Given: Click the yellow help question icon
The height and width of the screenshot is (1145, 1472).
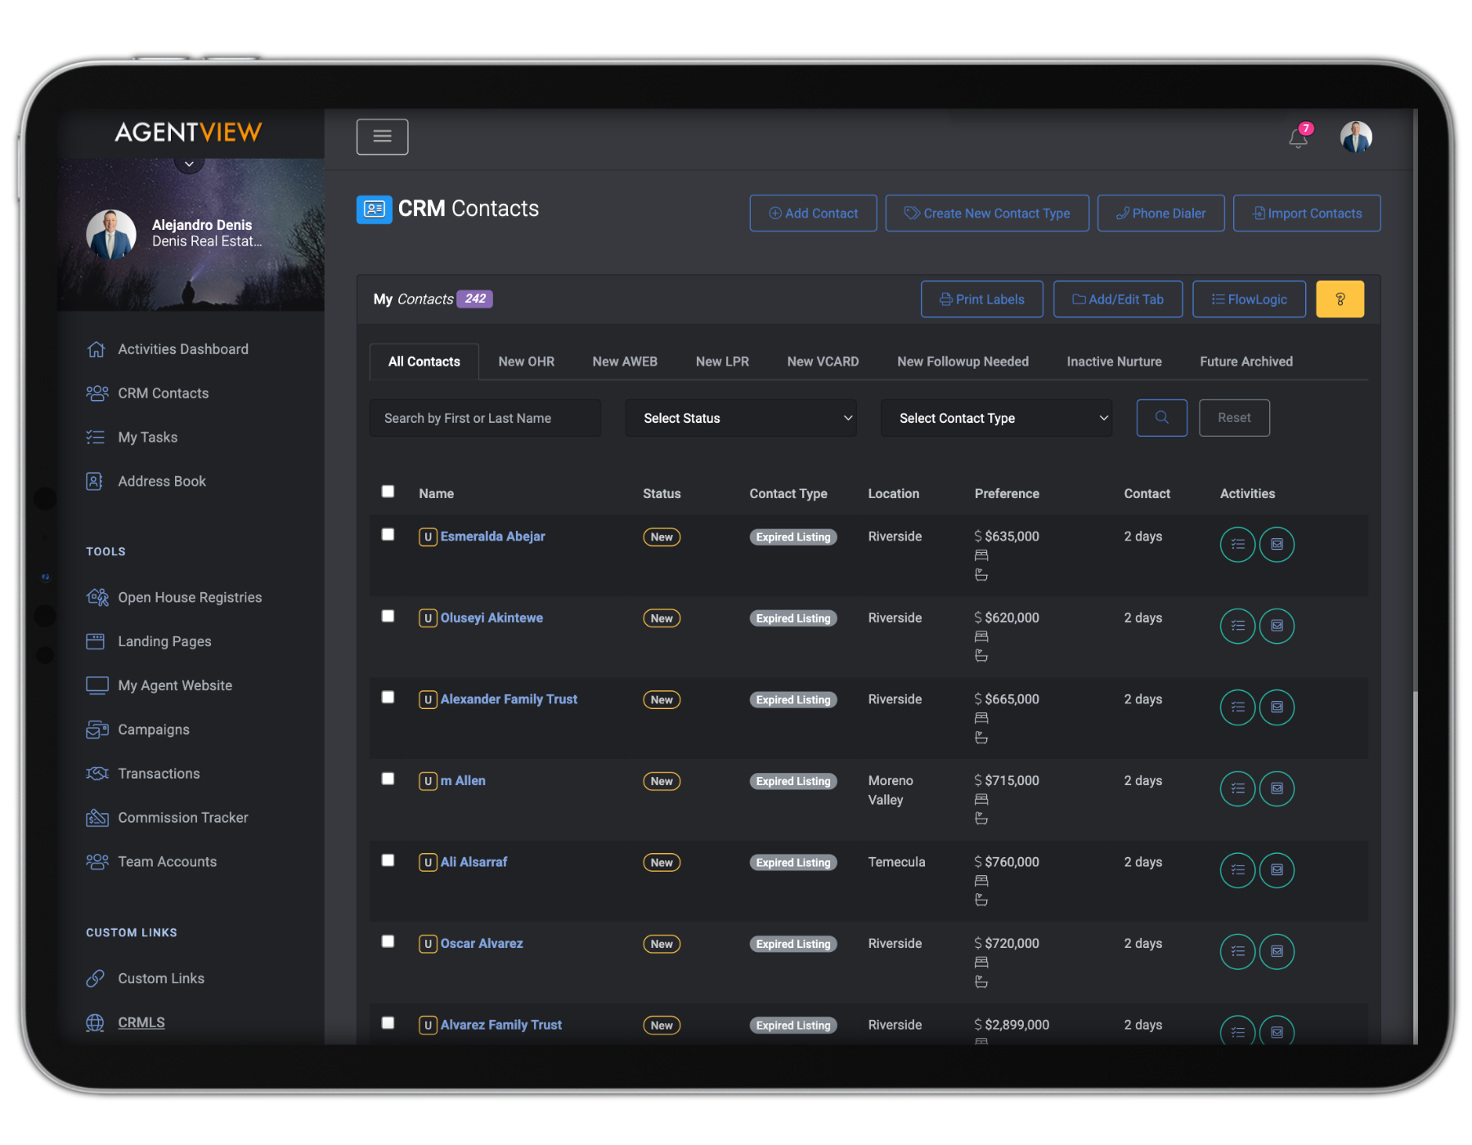Looking at the screenshot, I should [x=1340, y=299].
